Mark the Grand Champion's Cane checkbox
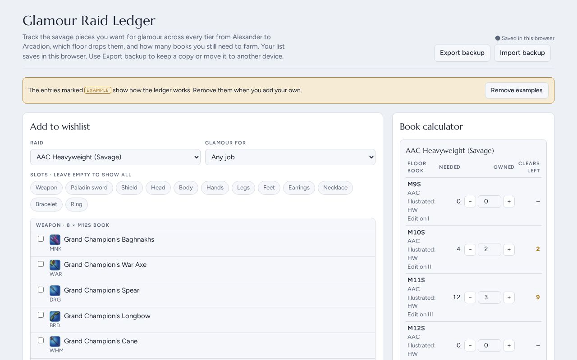Image resolution: width=577 pixels, height=360 pixels. [x=41, y=341]
